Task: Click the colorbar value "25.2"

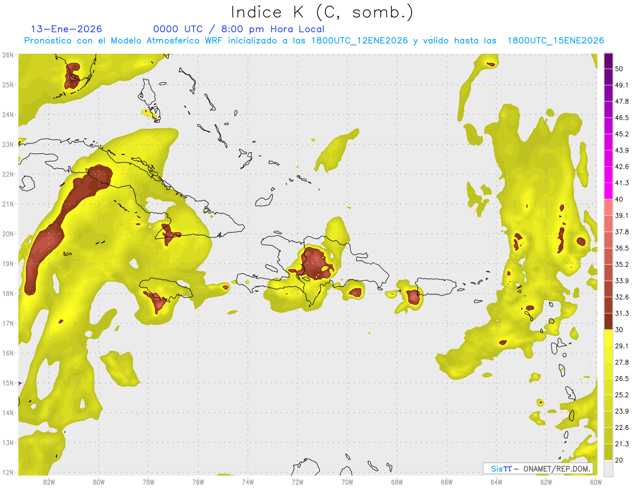Action: (622, 395)
